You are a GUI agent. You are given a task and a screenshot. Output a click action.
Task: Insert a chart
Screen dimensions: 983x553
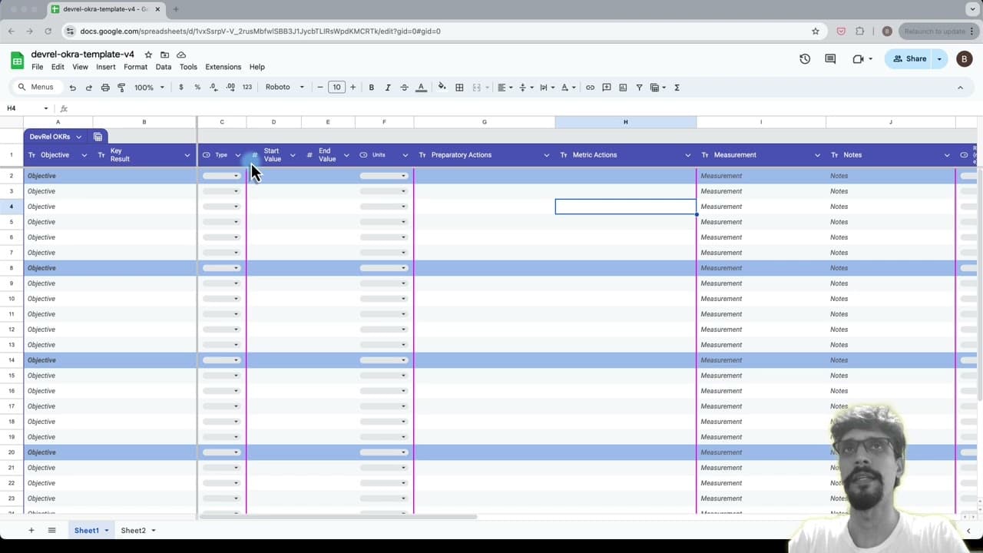[x=623, y=87]
